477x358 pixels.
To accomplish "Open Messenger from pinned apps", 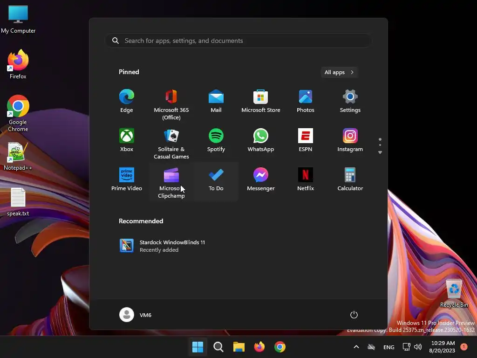I will (x=261, y=179).
